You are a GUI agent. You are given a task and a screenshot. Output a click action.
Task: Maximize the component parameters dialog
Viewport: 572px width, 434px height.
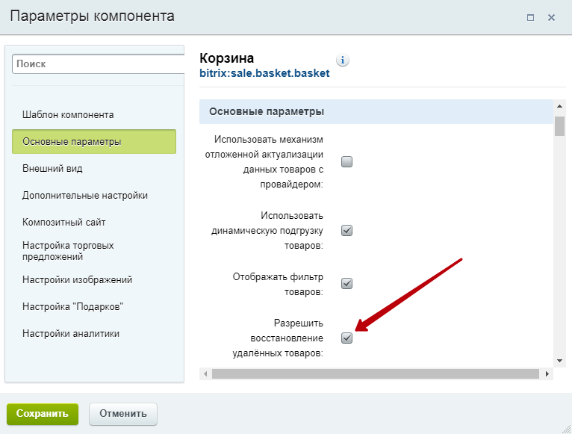(530, 17)
